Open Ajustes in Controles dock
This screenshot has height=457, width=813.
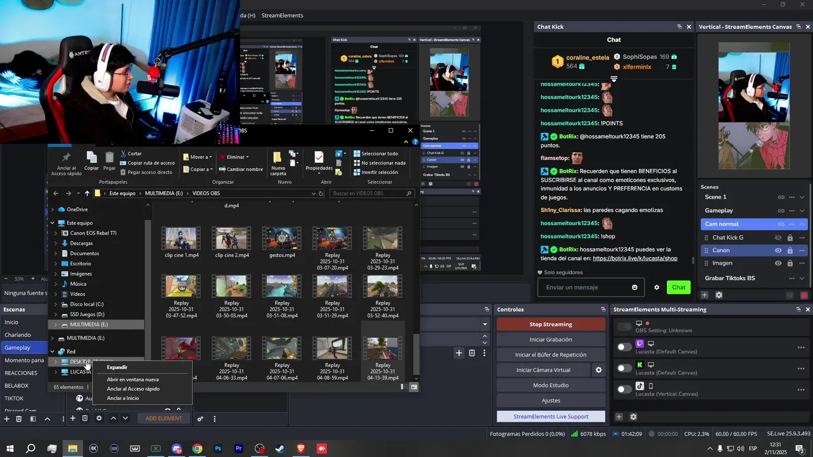[551, 401]
